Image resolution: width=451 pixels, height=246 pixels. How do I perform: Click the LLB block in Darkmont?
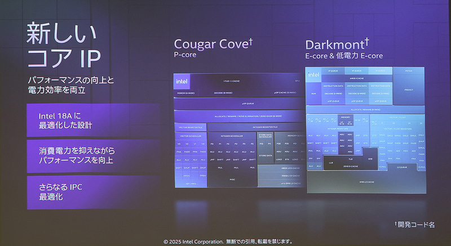[331, 163]
